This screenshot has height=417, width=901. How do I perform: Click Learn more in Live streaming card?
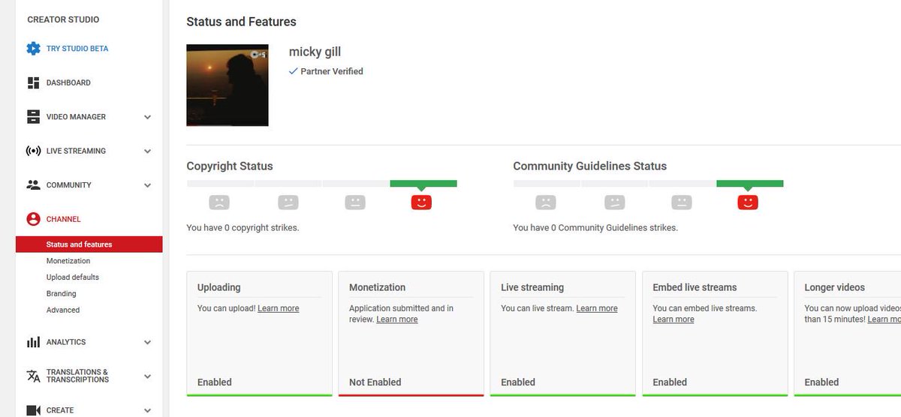click(597, 308)
